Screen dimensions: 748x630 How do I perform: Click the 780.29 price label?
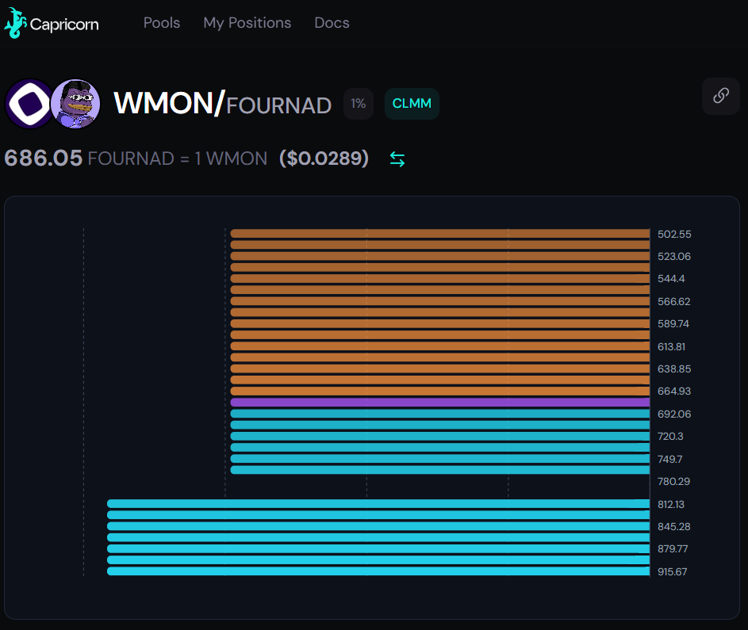[x=673, y=481]
